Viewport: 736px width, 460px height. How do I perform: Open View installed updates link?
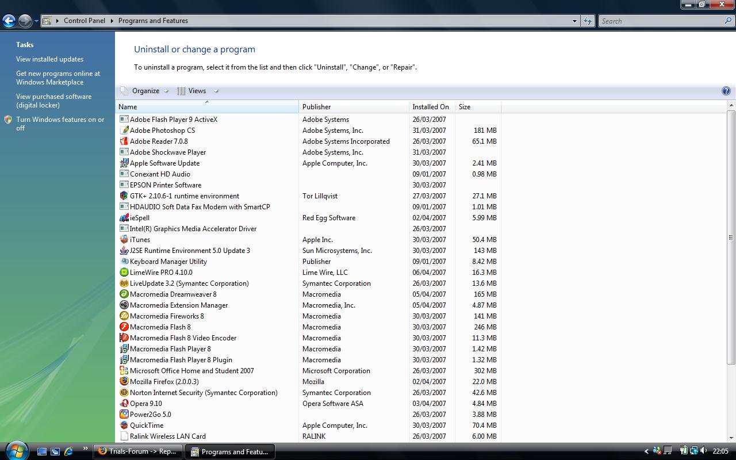point(49,59)
